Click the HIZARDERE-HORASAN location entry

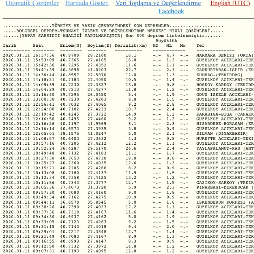225,124
